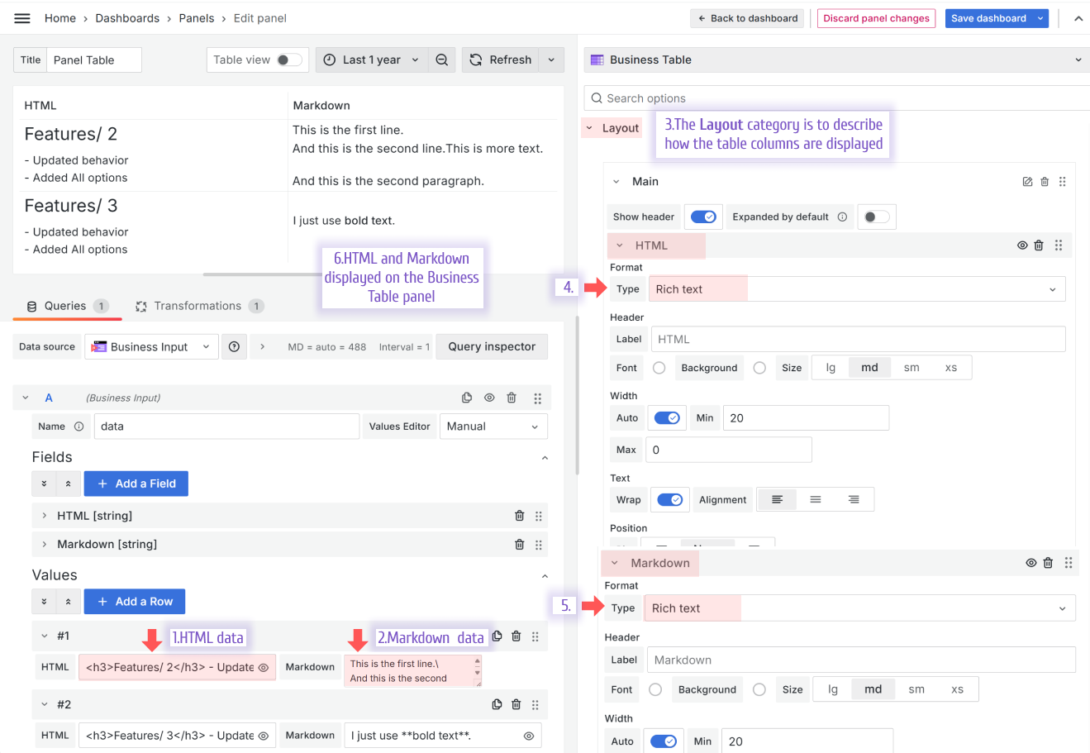Collapse the Layout options category

click(x=589, y=128)
